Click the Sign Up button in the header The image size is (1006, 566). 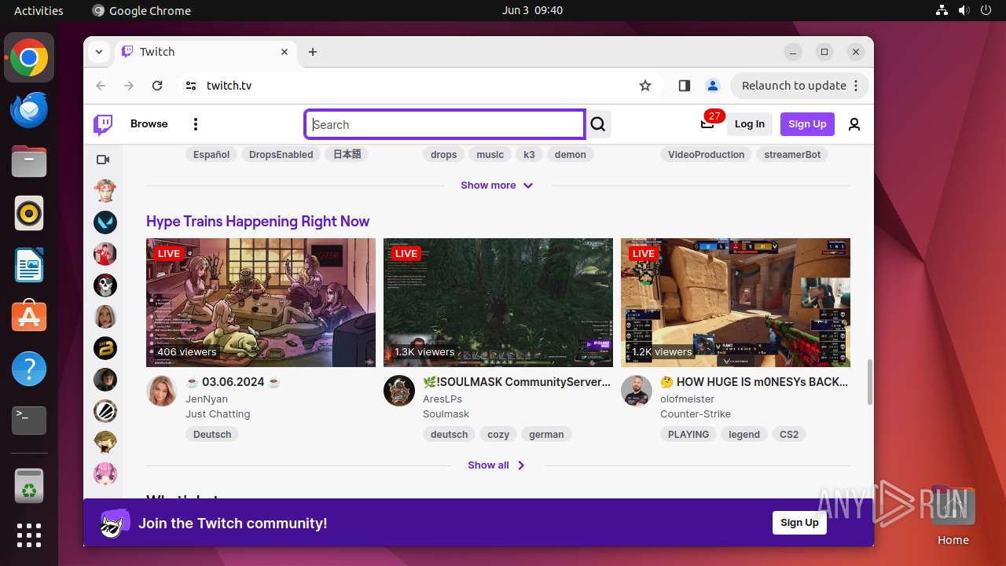click(807, 124)
